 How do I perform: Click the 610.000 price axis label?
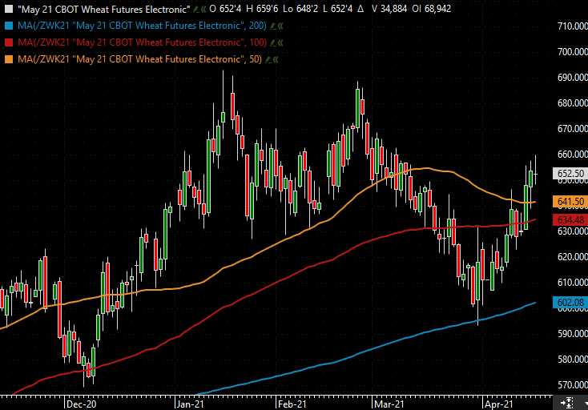573,283
